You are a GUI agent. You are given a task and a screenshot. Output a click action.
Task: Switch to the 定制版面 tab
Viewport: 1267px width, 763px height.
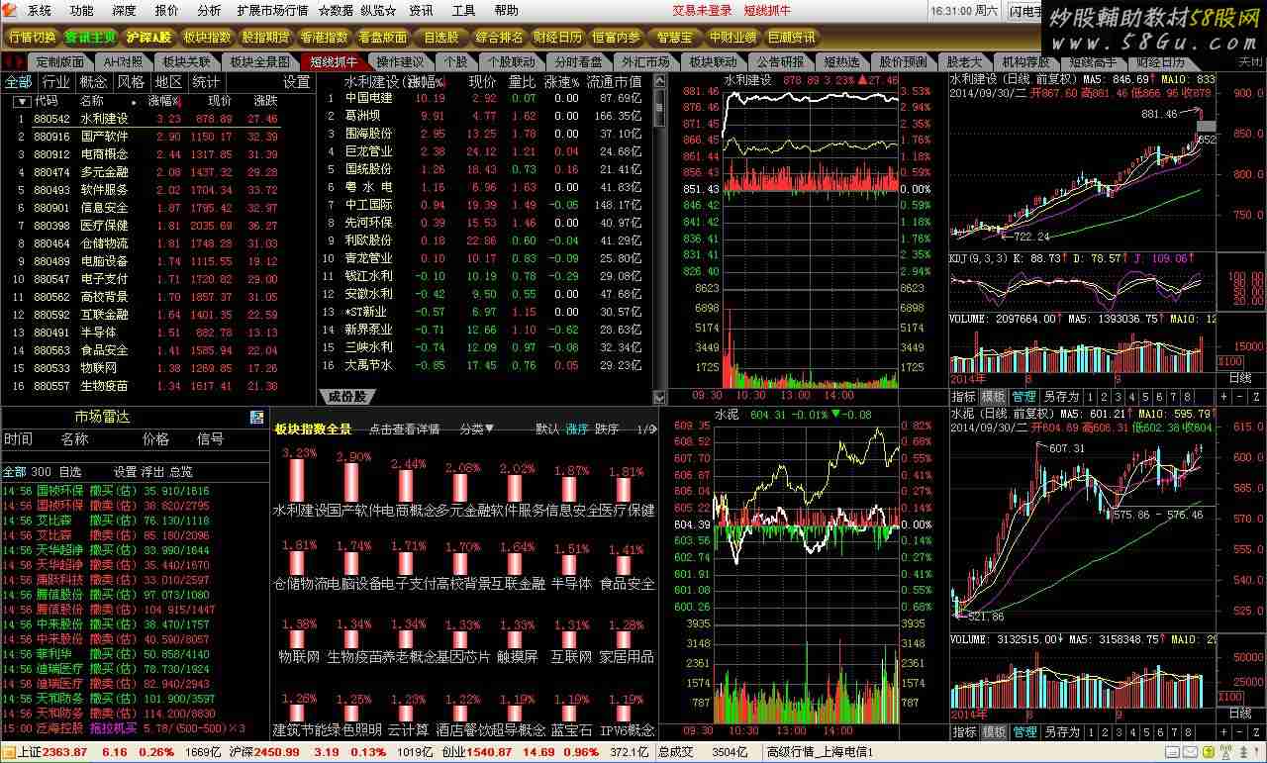point(60,61)
